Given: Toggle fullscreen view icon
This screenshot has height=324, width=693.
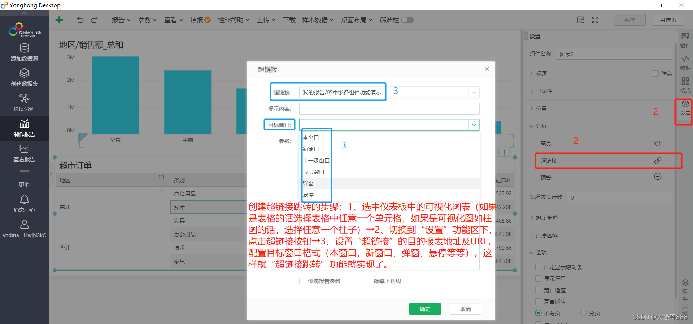Looking at the screenshot, I should click(x=595, y=20).
